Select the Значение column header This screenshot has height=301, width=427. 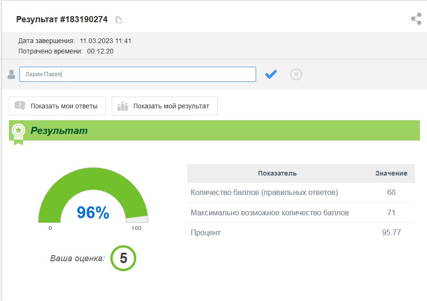(391, 173)
